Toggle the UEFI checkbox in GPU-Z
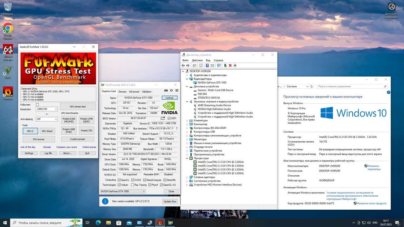The height and width of the screenshot is (227, 404). [169, 118]
